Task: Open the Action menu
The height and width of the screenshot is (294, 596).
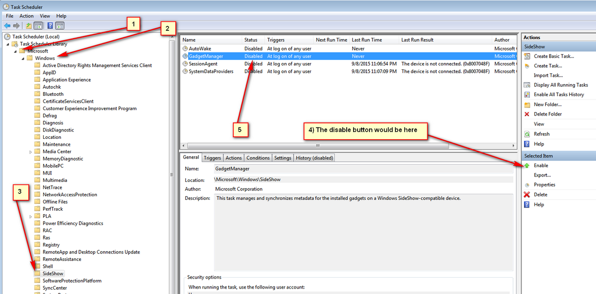Action: pos(26,16)
